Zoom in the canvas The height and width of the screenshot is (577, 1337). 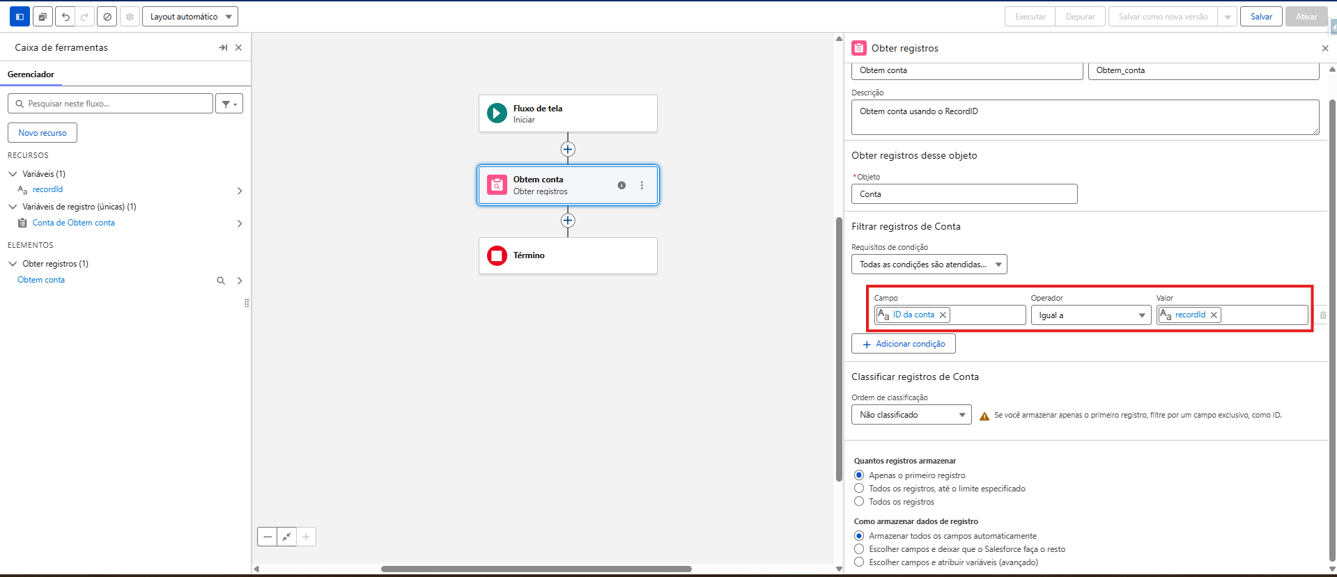[306, 537]
